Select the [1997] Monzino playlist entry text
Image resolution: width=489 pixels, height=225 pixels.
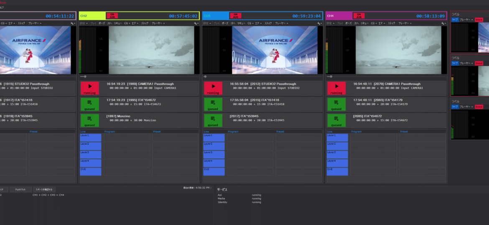pyautogui.click(x=119, y=116)
